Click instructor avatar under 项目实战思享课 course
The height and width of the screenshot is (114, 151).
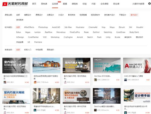pos(35,82)
